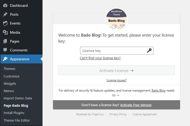The image size is (190, 126).
Task: Open 'Can't find your license key?' link
Action: (x=100, y=58)
